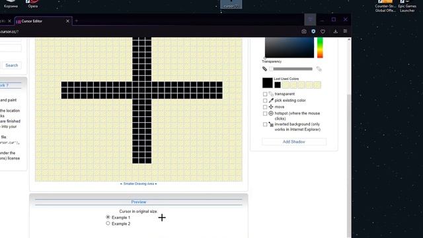Enable the hotspot checkbox
The height and width of the screenshot is (238, 423).
point(265,114)
